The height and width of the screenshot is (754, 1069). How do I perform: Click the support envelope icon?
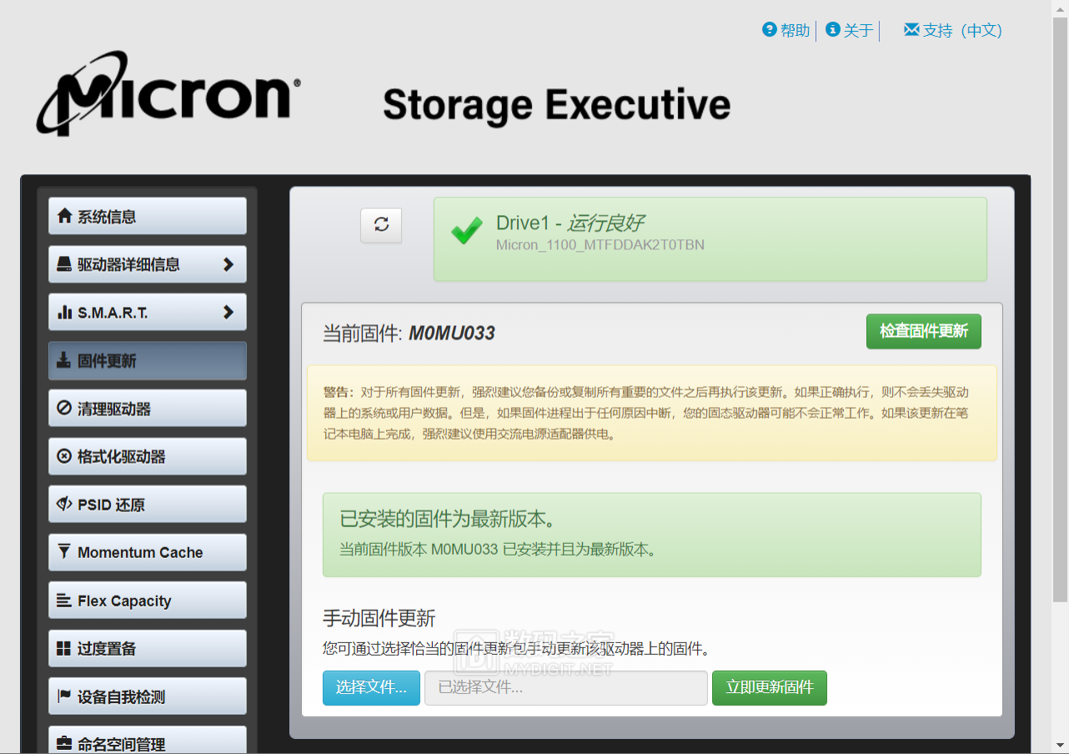point(911,30)
